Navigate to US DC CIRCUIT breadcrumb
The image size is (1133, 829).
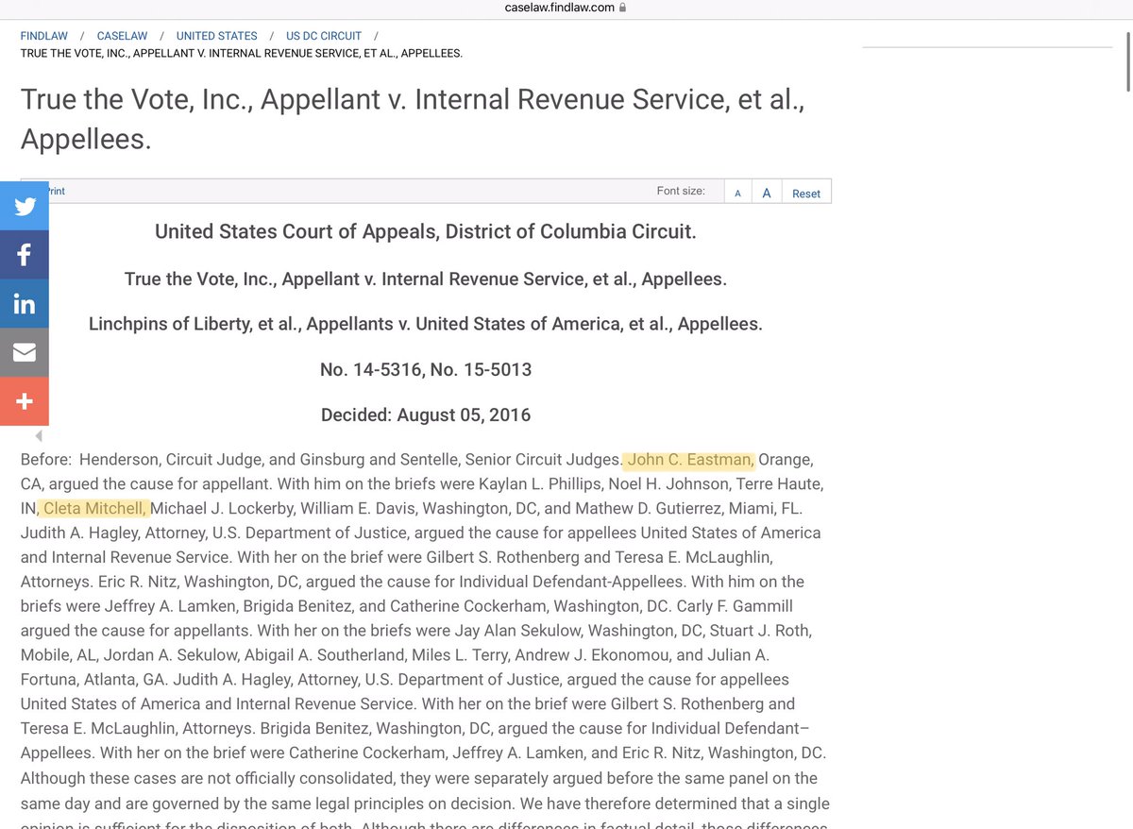(x=324, y=36)
